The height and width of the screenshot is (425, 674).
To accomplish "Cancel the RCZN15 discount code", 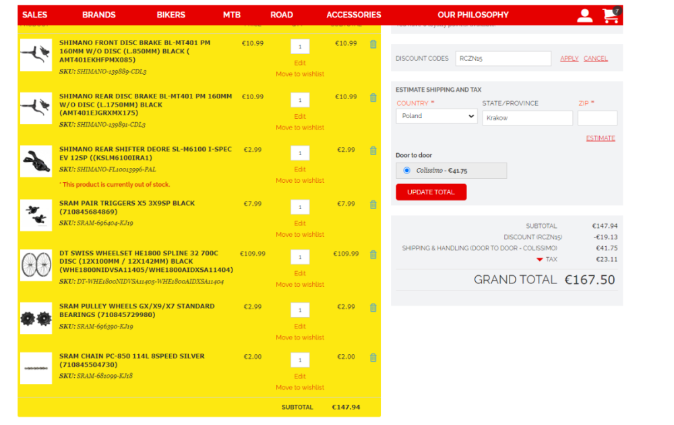I will (x=596, y=59).
